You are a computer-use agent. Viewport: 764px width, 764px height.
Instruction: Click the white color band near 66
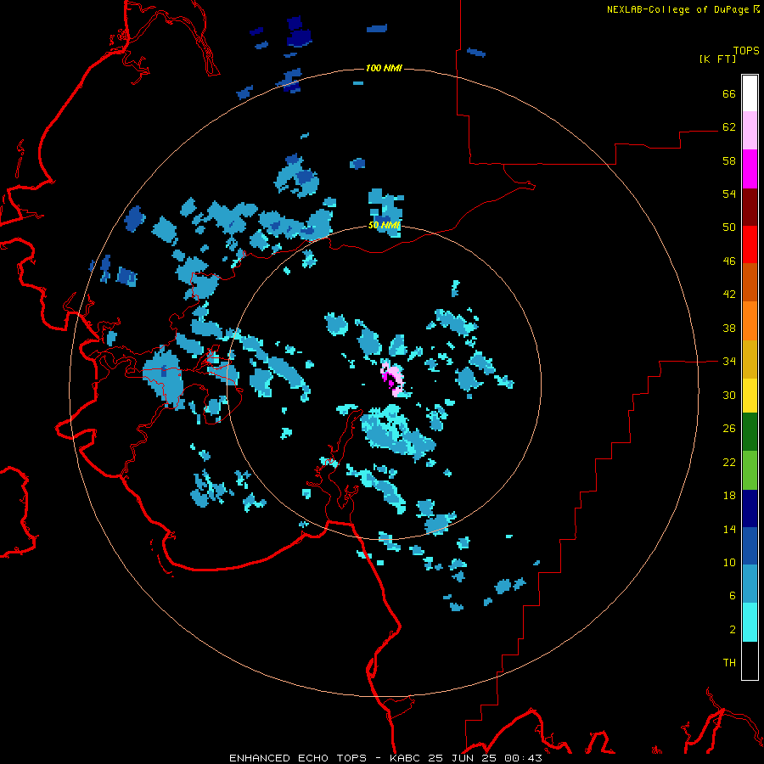click(x=750, y=93)
